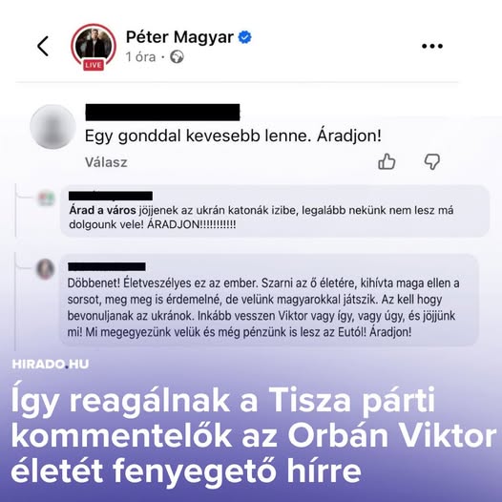502x502 pixels.
Task: Open Péter Magyar's live profile picture
Action: pos(94,46)
